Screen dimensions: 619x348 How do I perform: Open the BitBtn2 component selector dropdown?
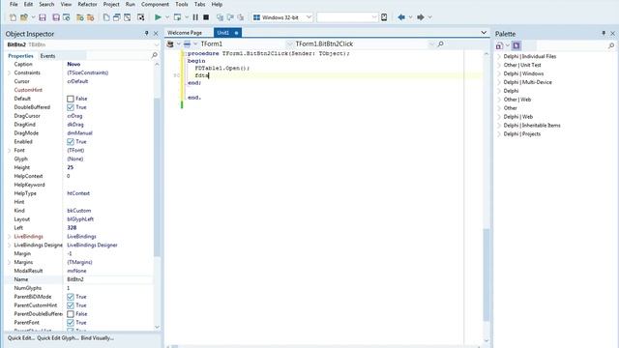(157, 45)
